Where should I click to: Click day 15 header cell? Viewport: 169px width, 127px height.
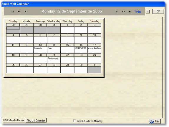[67, 45]
